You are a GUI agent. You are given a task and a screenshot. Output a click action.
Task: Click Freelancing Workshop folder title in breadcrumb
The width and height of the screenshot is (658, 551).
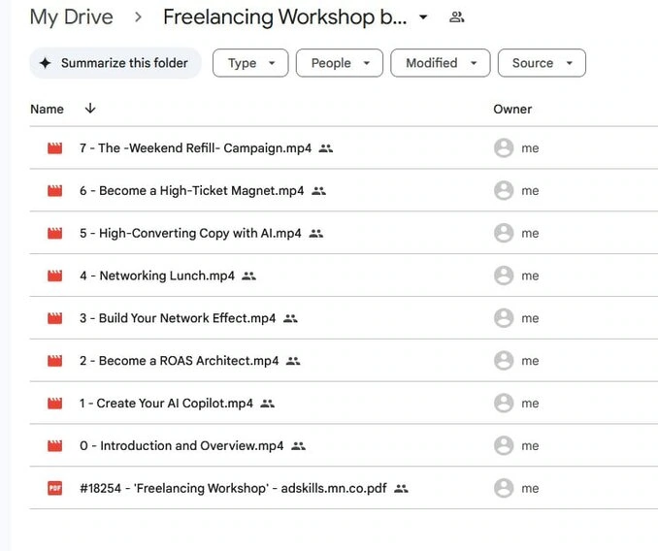[x=285, y=17]
